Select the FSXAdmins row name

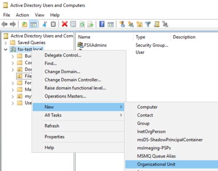click(x=95, y=45)
